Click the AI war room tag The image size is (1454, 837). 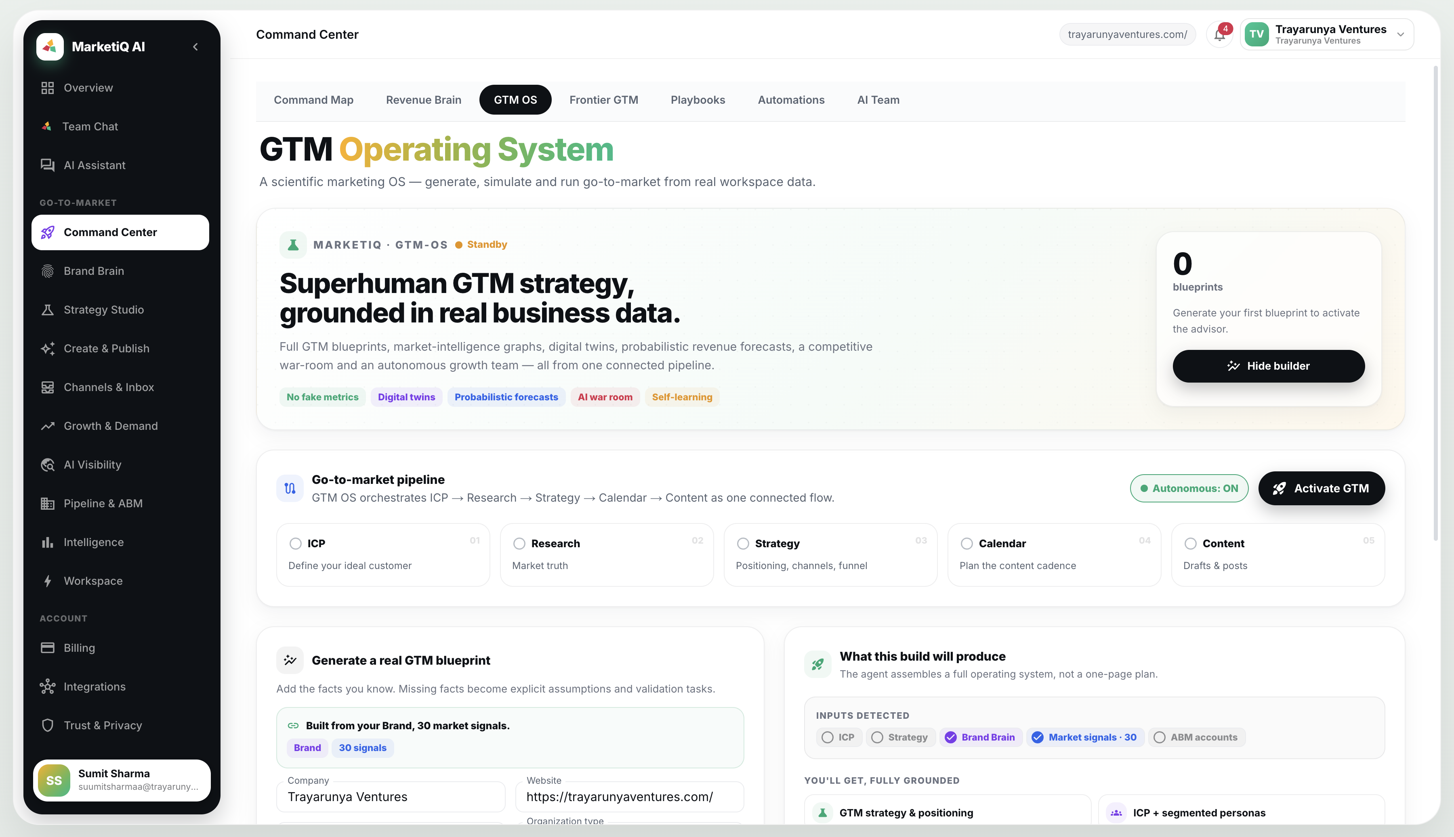pyautogui.click(x=605, y=397)
